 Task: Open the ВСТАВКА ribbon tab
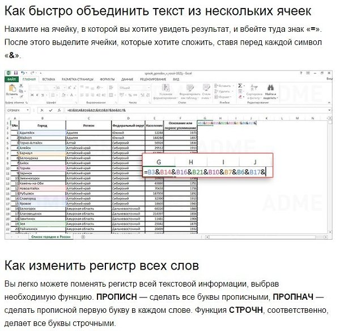(49, 79)
